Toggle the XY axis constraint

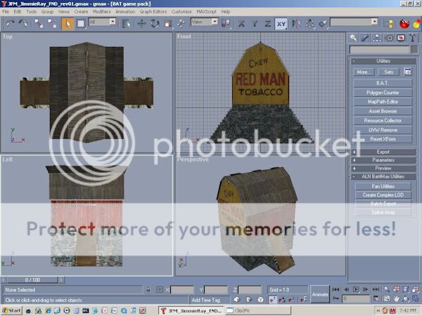(x=281, y=23)
